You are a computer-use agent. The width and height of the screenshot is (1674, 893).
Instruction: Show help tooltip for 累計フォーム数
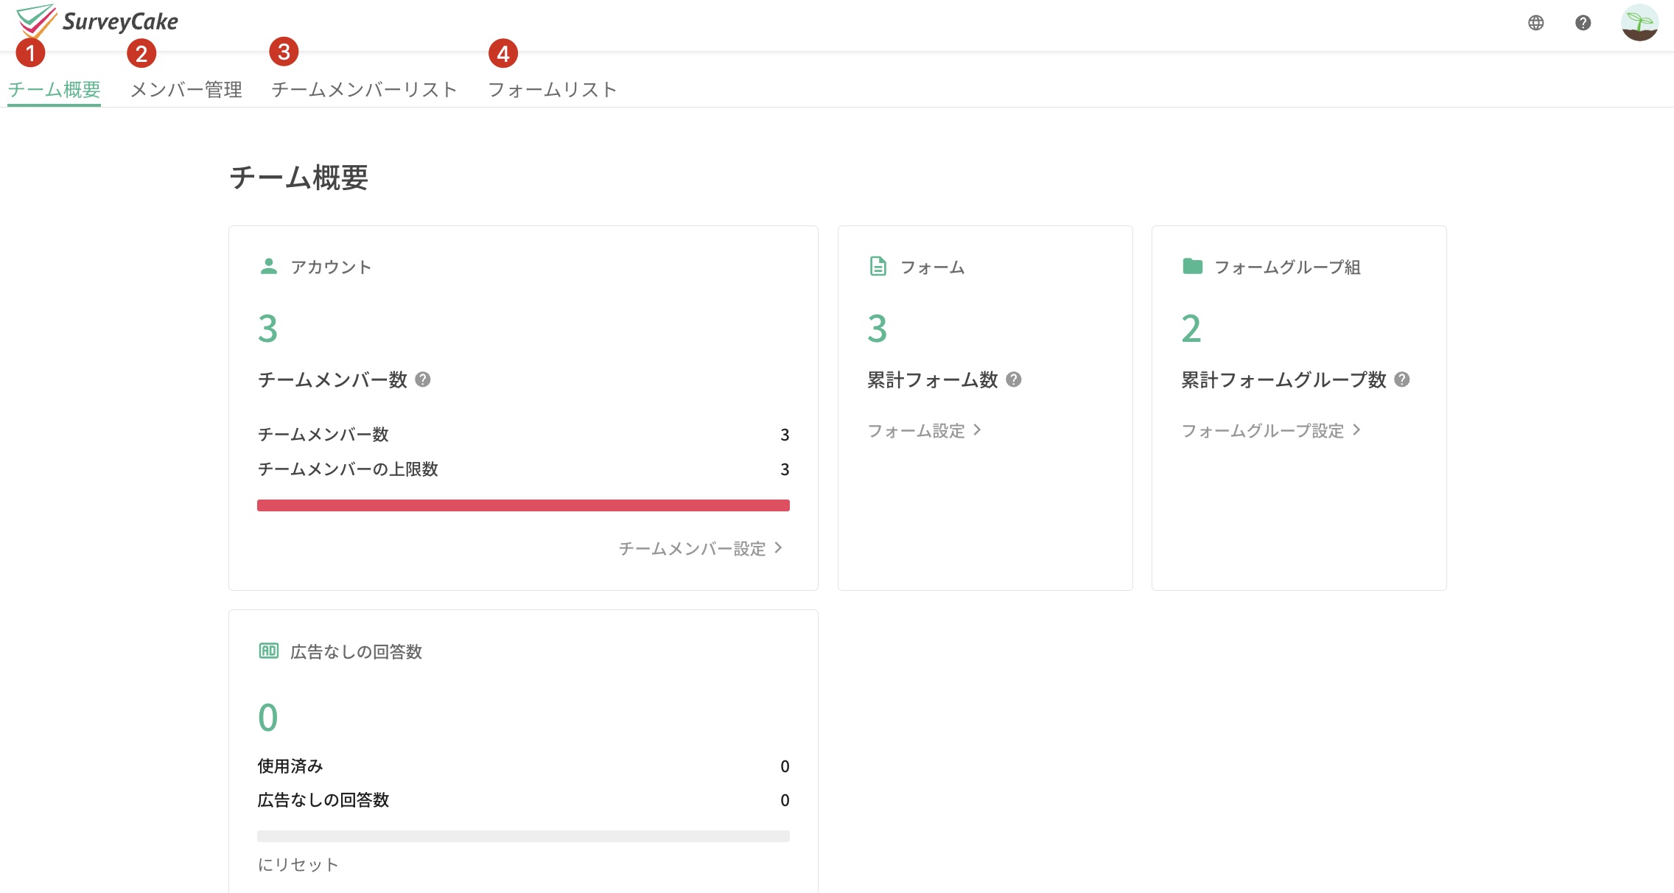(1014, 379)
